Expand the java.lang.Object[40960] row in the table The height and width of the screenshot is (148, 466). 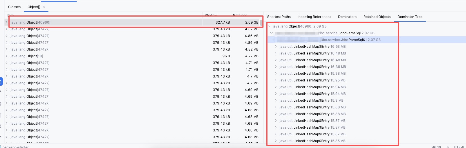pos(7,22)
